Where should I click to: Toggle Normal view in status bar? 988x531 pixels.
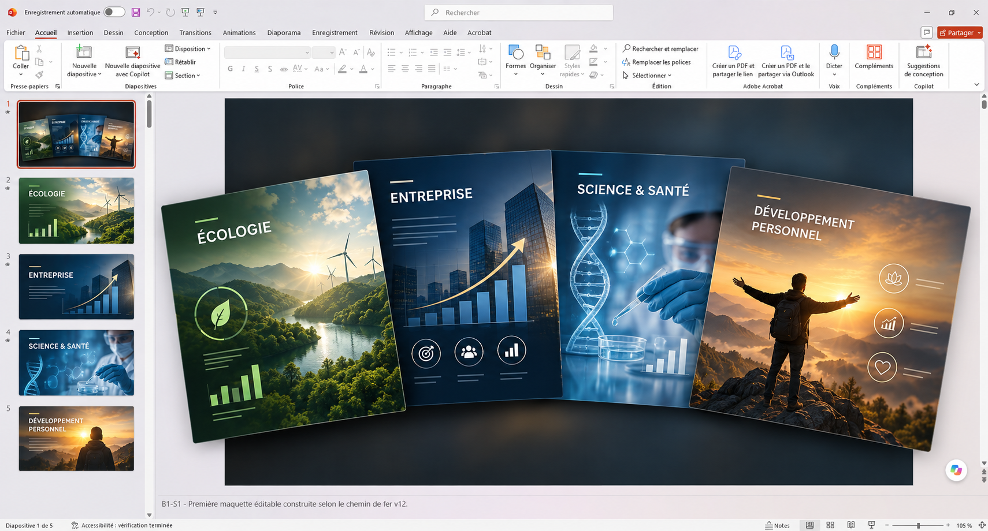[809, 525]
